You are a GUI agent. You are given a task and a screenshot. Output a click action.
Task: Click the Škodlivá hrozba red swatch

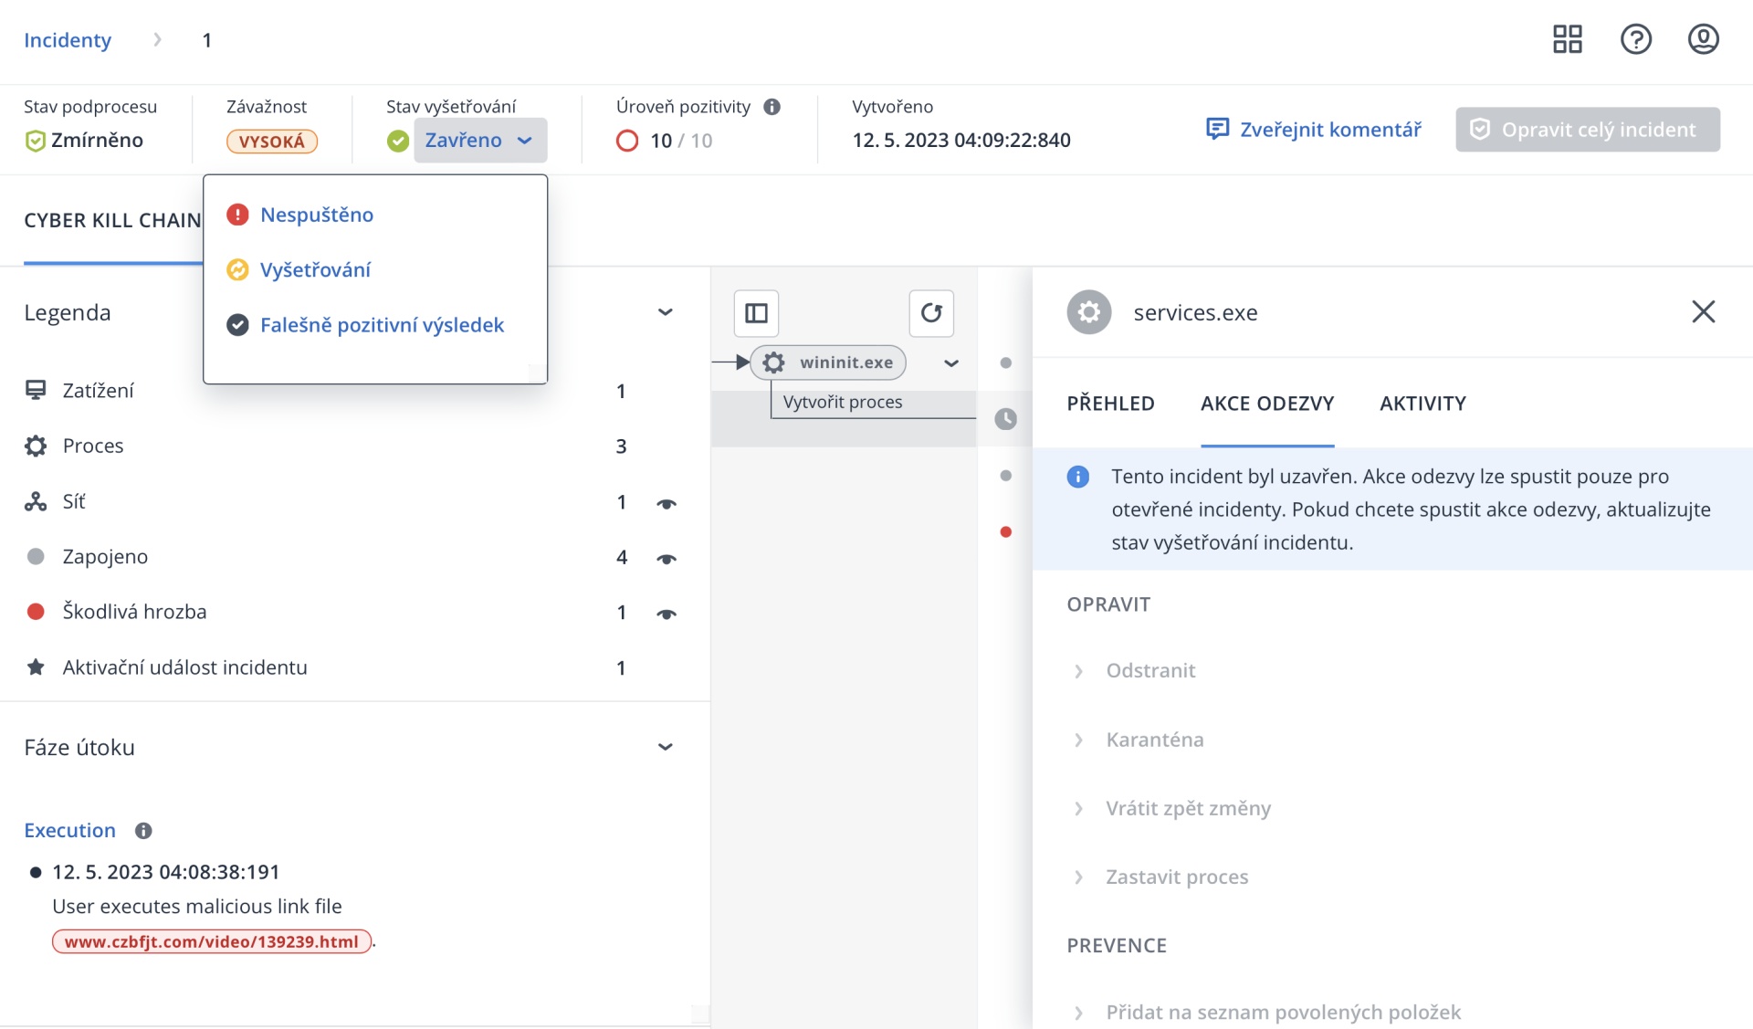coord(36,612)
